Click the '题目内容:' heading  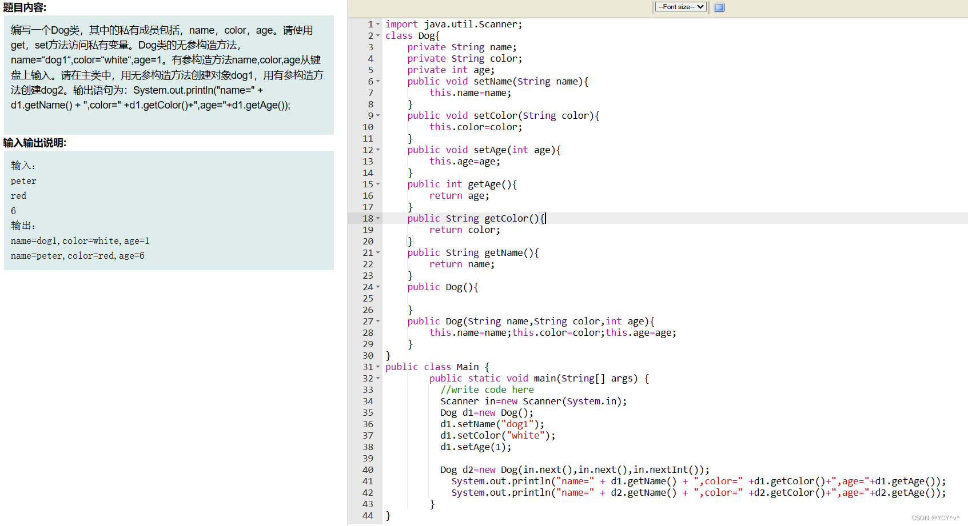pos(25,7)
